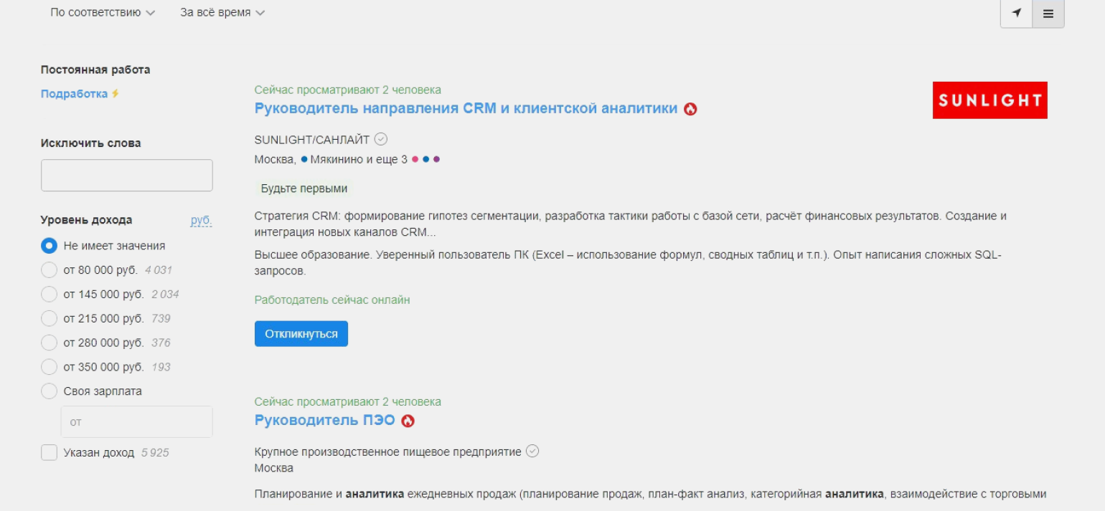Click the metro station dots after Мякинино
The height and width of the screenshot is (511, 1105).
tap(425, 159)
